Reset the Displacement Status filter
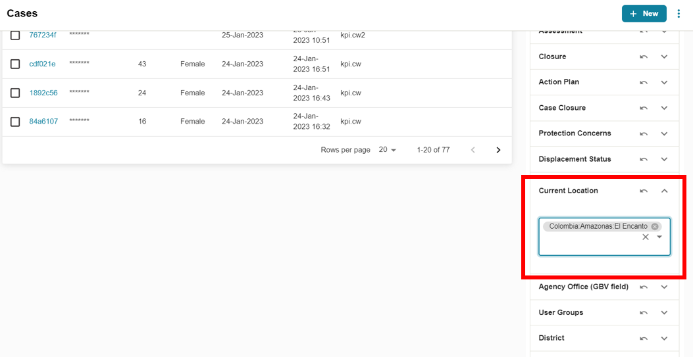This screenshot has height=357, width=693. (x=644, y=159)
